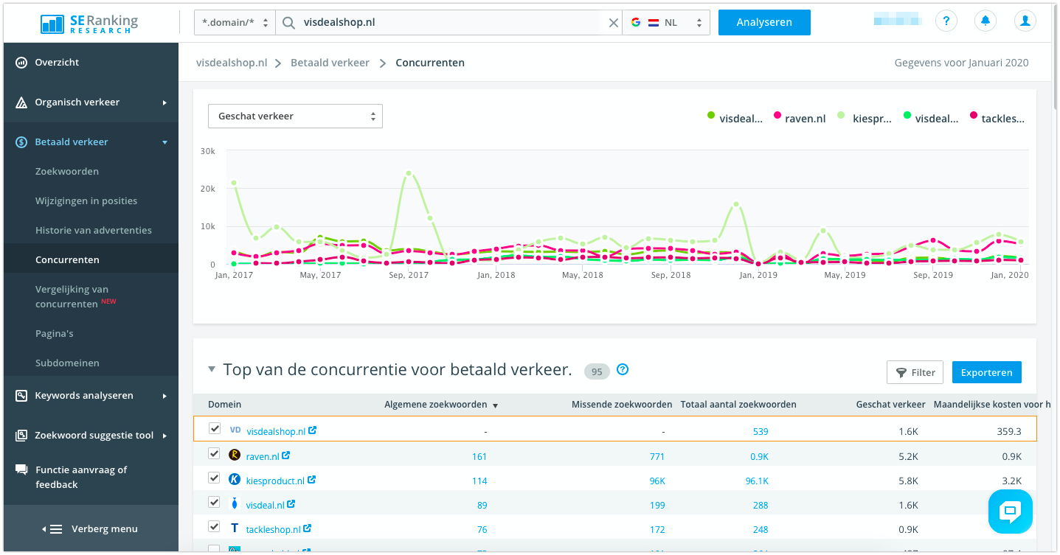This screenshot has width=1060, height=555.
Task: Open the Geschat verkeer metric dropdown
Action: pyautogui.click(x=295, y=116)
